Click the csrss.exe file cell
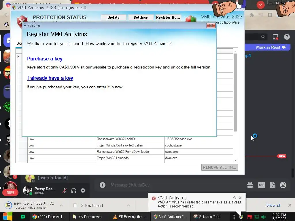295x221 pixels. coord(198,152)
